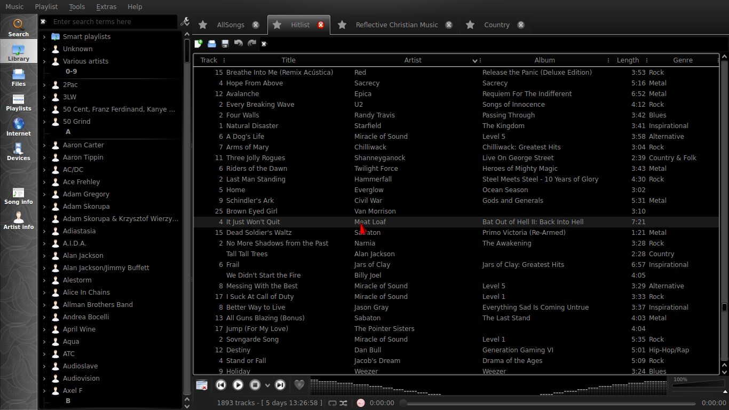Switch to the Country playlist tab
Image resolution: width=729 pixels, height=410 pixels.
(497, 25)
